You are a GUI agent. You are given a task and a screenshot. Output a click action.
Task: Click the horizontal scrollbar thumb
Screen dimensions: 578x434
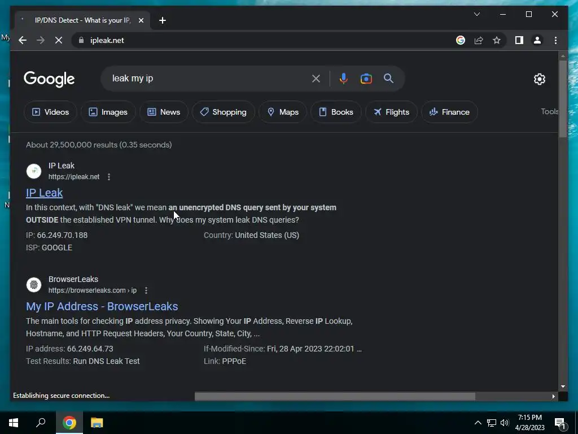point(335,396)
